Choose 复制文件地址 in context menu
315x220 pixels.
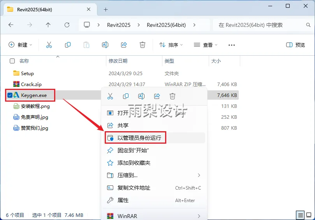click(x=154, y=188)
